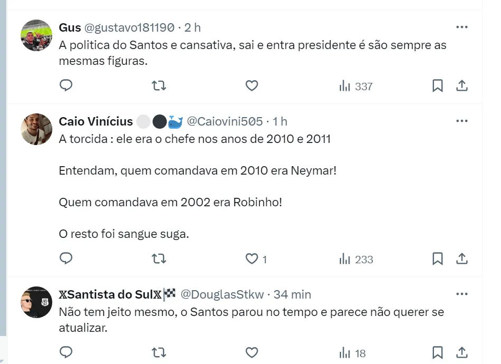Open @DouglasStkw profile handle
This screenshot has width=501, height=364.
click(224, 294)
